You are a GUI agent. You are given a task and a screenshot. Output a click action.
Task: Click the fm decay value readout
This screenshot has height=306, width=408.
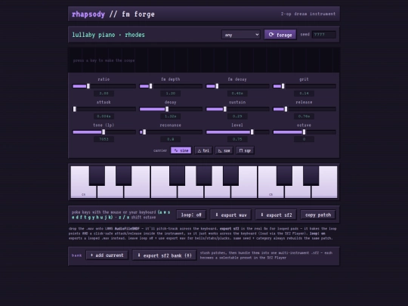[x=237, y=93]
